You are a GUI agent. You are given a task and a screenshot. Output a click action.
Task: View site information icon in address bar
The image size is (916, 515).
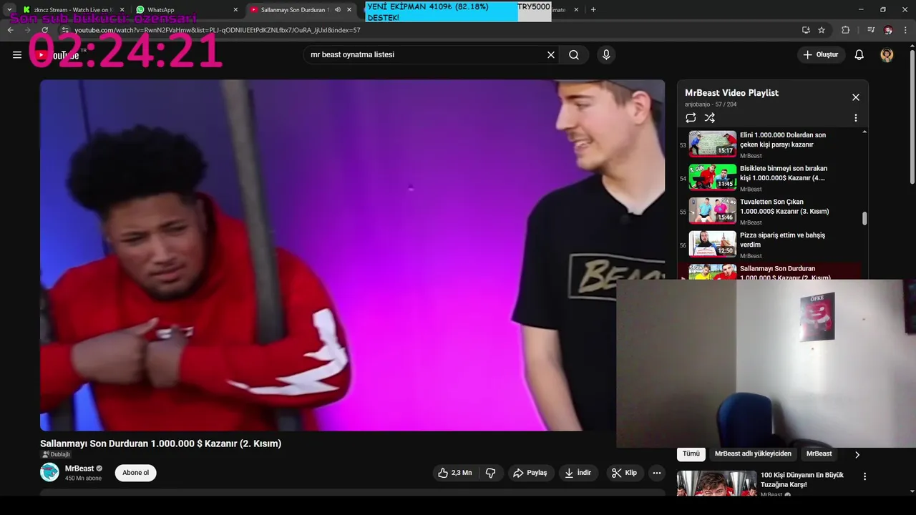65,30
